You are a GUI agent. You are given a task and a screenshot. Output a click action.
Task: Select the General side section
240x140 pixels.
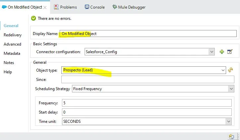[x=11, y=26]
